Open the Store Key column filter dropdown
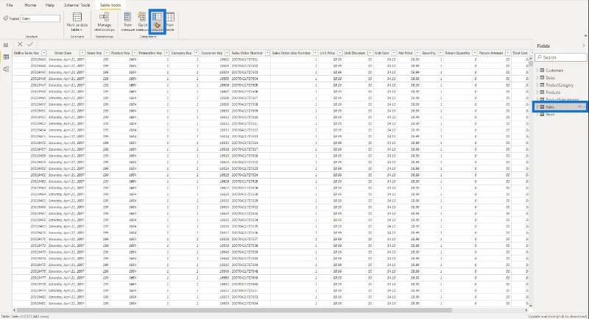Viewport: 589px width, 319px height. click(106, 53)
